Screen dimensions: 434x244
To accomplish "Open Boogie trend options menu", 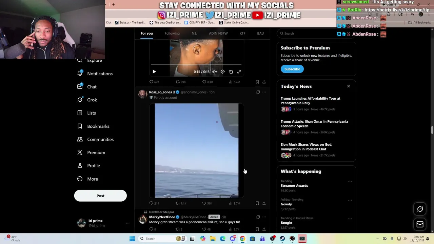I will tap(350, 219).
